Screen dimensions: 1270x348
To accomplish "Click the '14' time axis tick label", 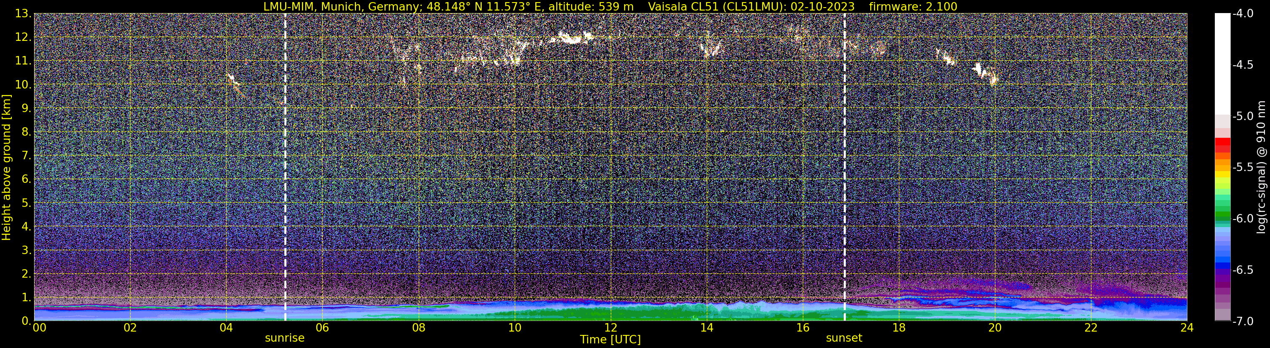I will (x=707, y=328).
